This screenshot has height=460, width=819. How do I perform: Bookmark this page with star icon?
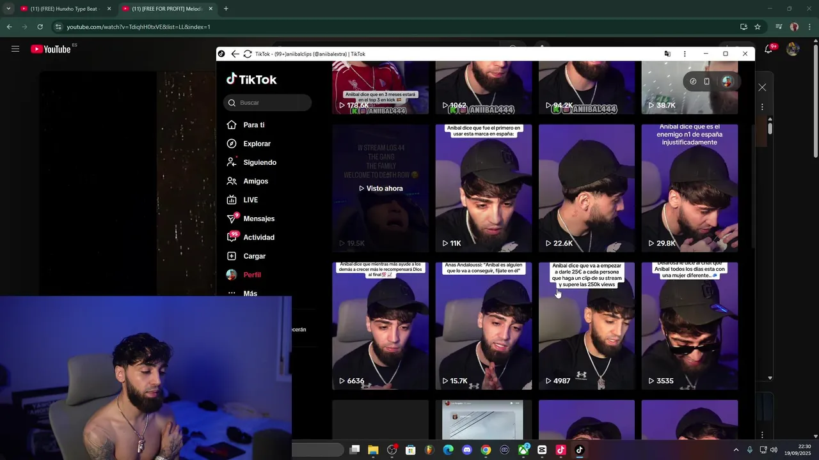(x=758, y=27)
